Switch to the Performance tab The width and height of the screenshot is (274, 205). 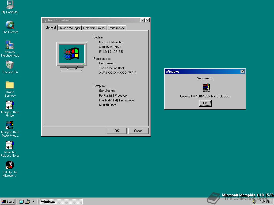[x=117, y=28]
